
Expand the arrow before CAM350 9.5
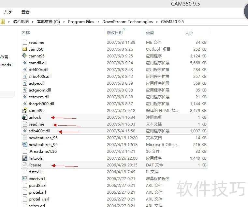pos(157,22)
